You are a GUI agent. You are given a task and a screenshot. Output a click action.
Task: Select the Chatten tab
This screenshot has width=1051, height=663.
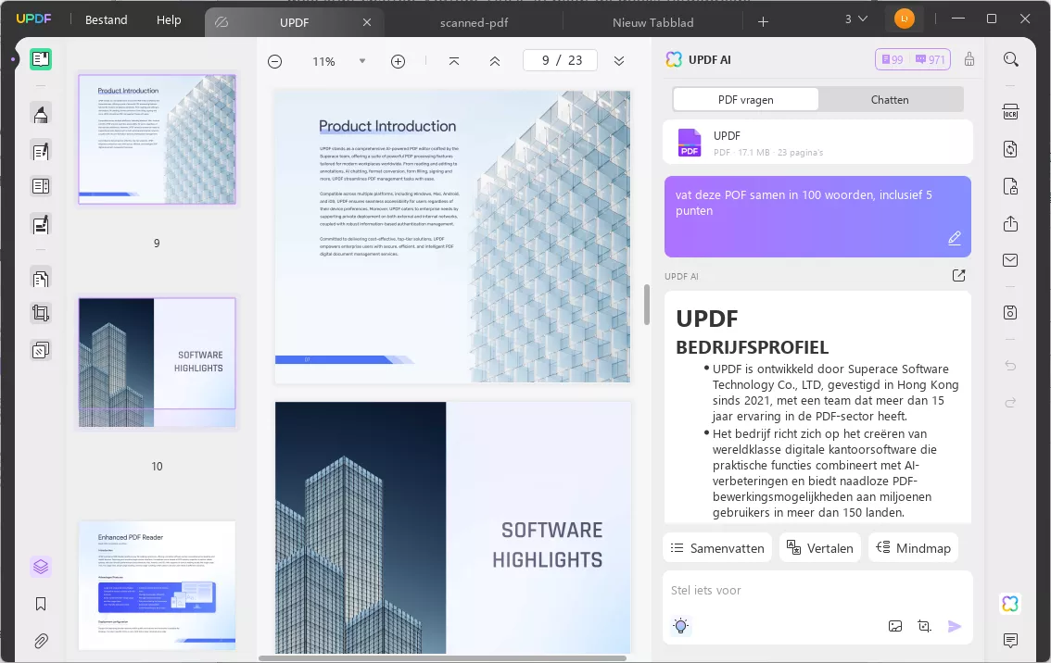(890, 99)
